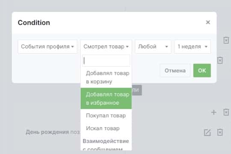Focus the search field inside the dropdown

[106, 61]
